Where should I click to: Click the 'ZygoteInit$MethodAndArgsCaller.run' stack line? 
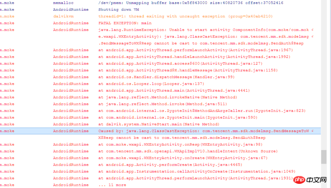[202, 111]
